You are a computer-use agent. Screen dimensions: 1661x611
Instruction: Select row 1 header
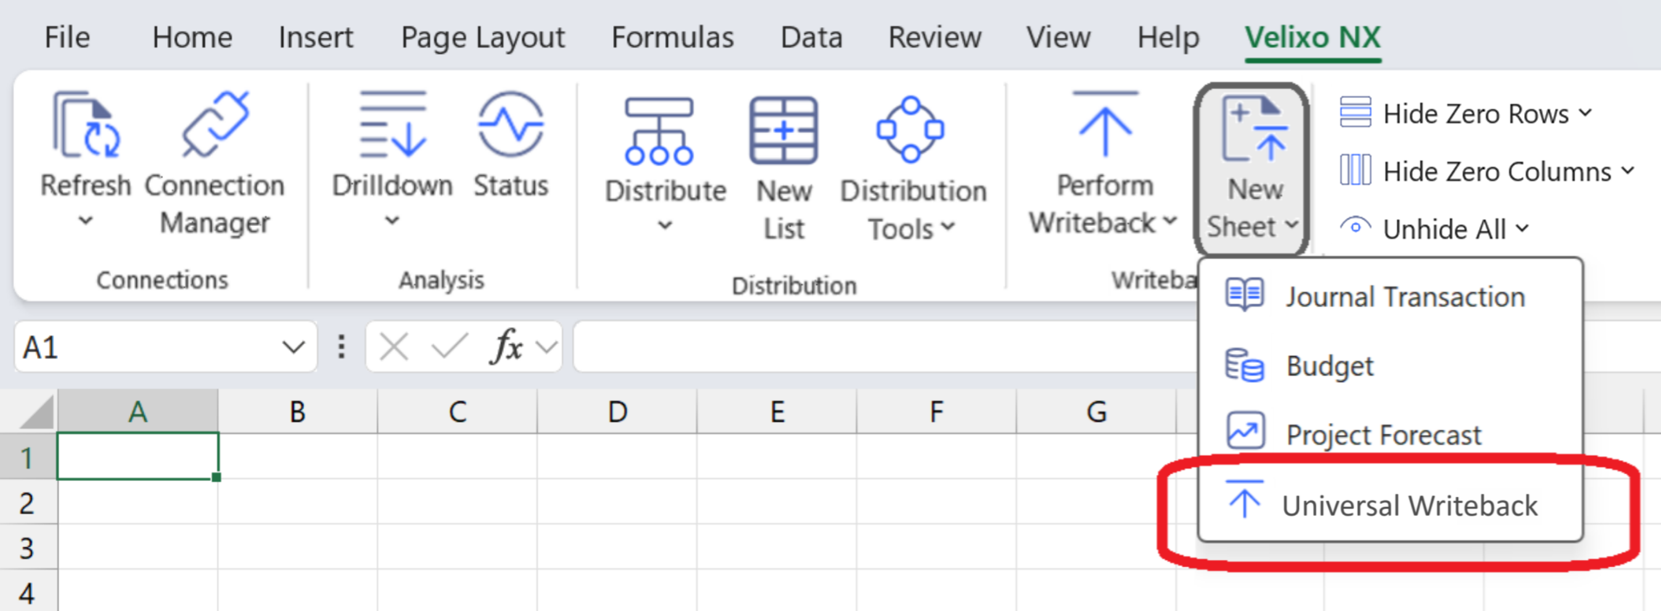(x=28, y=457)
